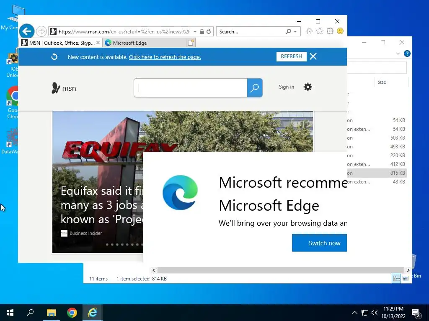The image size is (429, 321).
Task: Open taskbar search
Action: point(30,313)
